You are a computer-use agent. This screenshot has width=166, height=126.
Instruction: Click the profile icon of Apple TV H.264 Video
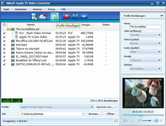coord(16,37)
